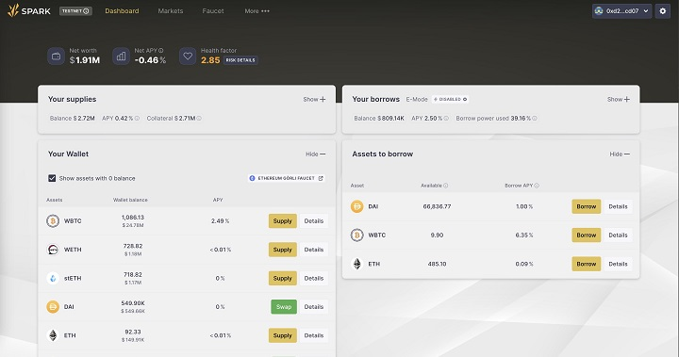This screenshot has height=357, width=679.
Task: Click the faucet external link icon
Action: 321,178
